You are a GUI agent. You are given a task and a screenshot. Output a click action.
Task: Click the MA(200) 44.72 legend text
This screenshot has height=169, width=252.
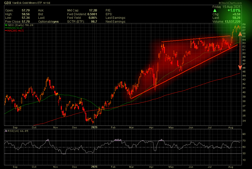(x=16, y=31)
